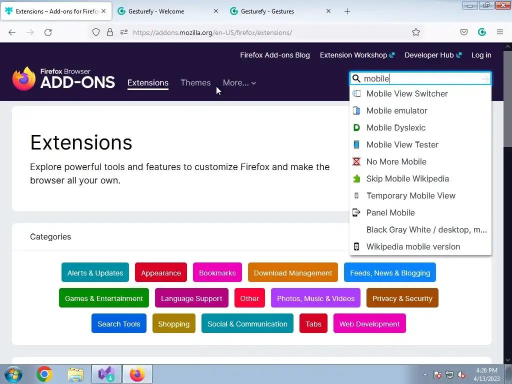Open a new tab with plus icon
This screenshot has width=512, height=384.
347,11
